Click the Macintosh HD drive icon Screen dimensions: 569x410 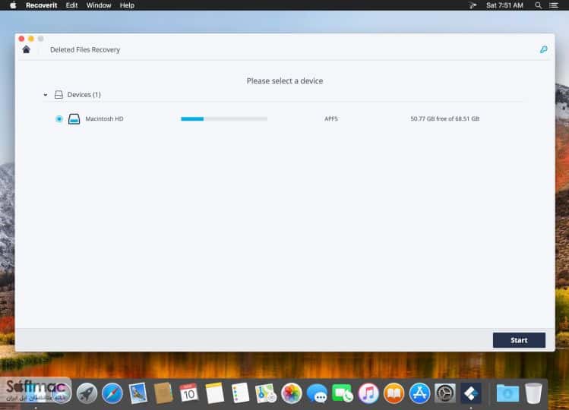[x=74, y=118]
